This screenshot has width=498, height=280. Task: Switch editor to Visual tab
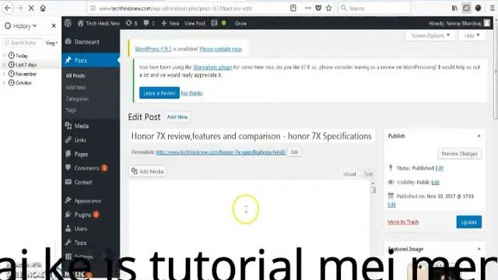tap(349, 174)
